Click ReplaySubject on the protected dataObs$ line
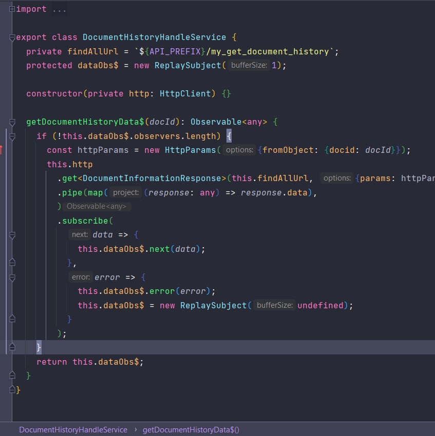435x436 pixels. tap(187, 65)
